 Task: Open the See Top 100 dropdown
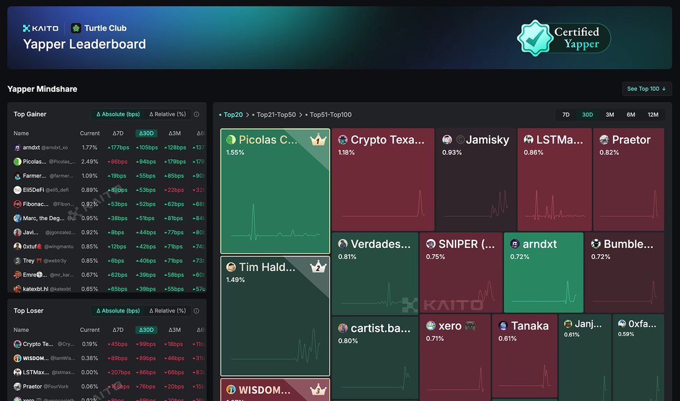(x=647, y=88)
